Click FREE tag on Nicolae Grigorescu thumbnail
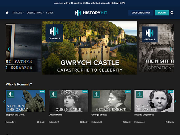The width and height of the screenshot is (180, 135). point(171,92)
